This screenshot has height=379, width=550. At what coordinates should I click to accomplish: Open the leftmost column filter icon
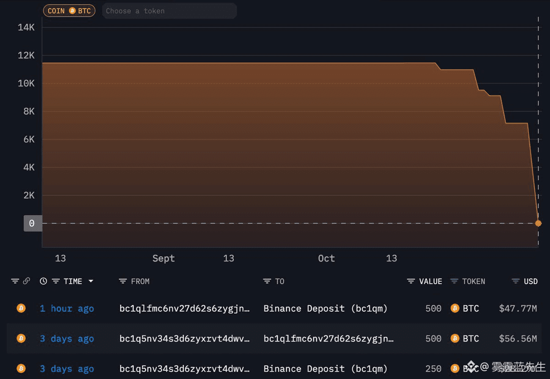[15, 281]
